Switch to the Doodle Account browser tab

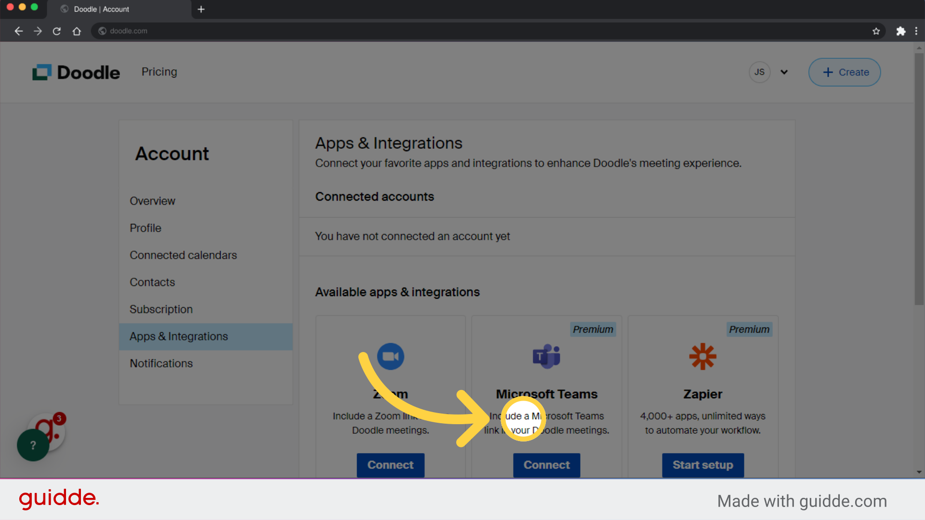[101, 9]
